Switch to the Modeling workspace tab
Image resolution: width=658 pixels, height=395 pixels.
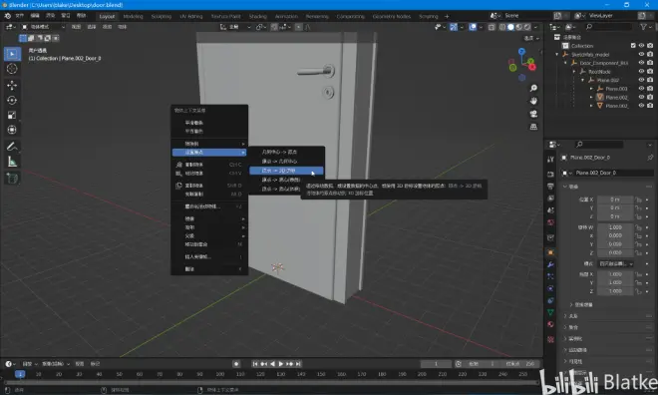pos(133,16)
